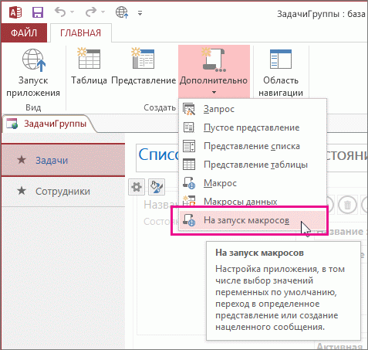Open the redo history dropdown arrow
The height and width of the screenshot is (350, 368).
103,12
